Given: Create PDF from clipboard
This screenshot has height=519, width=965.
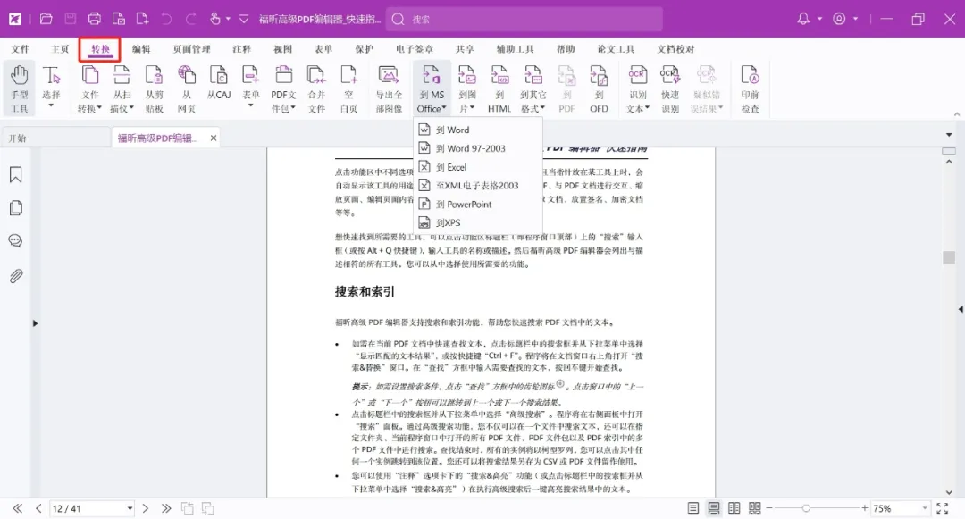Looking at the screenshot, I should (x=154, y=89).
